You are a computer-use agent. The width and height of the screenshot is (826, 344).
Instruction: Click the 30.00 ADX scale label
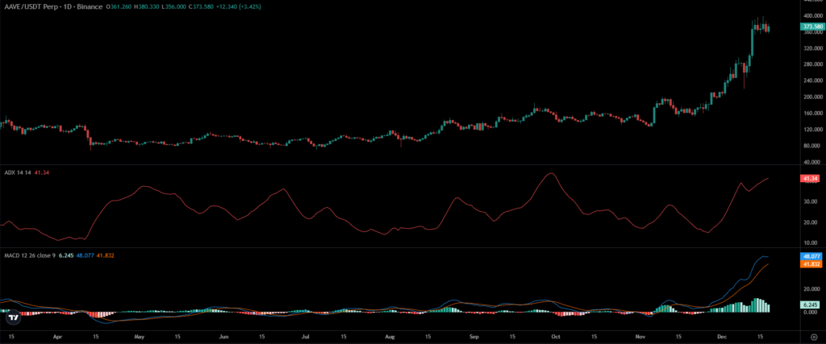pyautogui.click(x=810, y=201)
